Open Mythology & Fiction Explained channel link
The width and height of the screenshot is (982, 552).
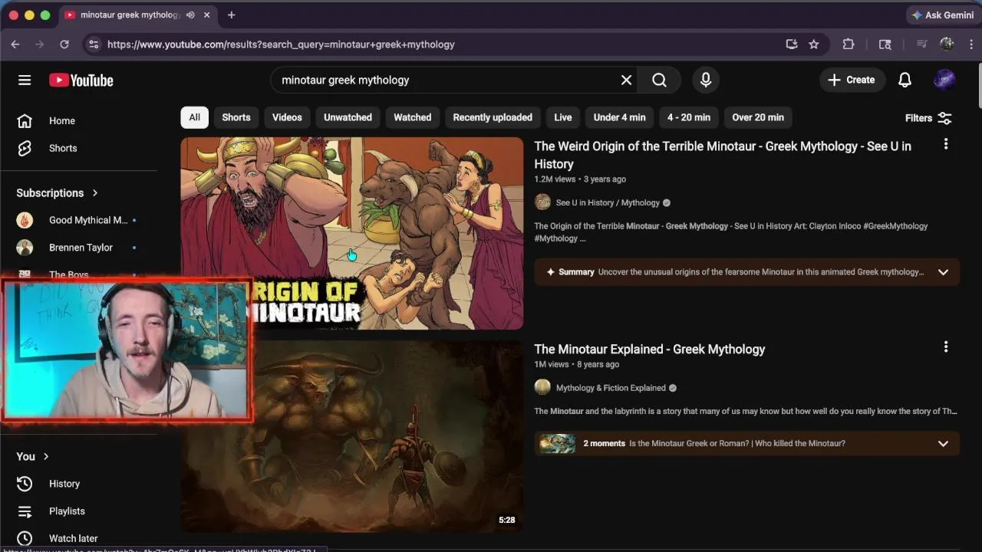[611, 387]
